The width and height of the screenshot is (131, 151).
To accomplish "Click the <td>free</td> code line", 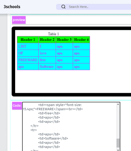I will pyautogui.click(x=49, y=113).
